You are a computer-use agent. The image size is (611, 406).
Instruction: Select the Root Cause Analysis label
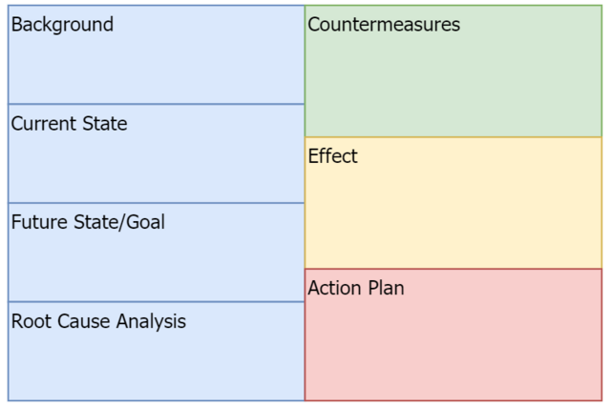click(98, 322)
